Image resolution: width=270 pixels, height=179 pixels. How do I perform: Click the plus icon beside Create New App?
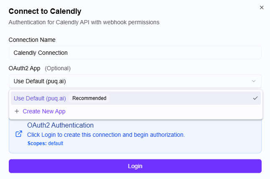(17, 111)
